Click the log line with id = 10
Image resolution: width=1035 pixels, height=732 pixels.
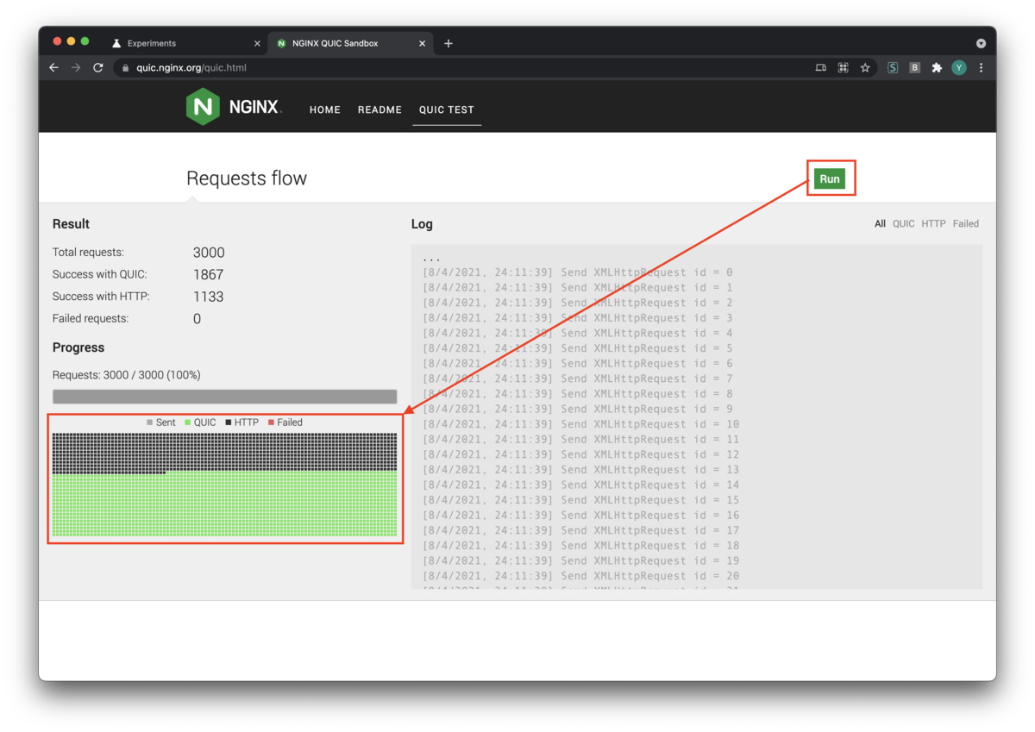point(580,424)
